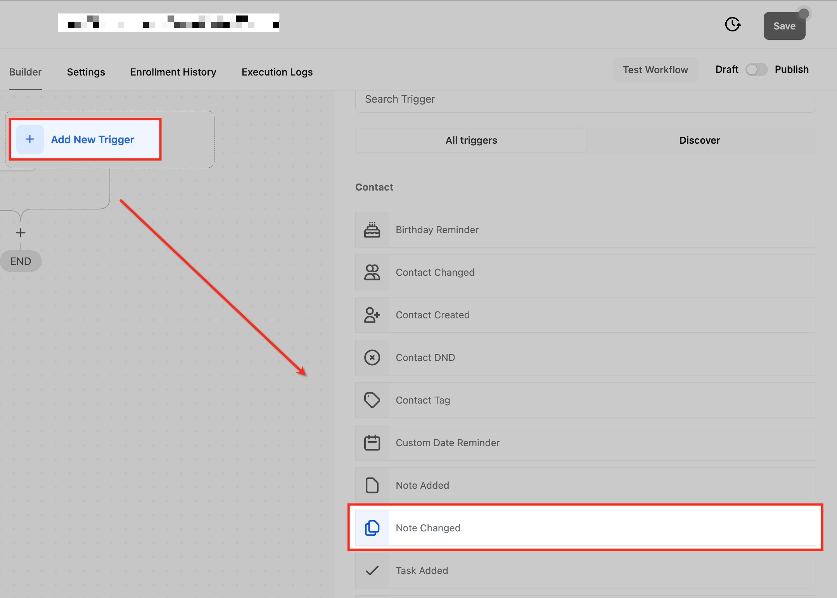The image size is (837, 598).
Task: Click the Save button
Action: click(x=784, y=26)
